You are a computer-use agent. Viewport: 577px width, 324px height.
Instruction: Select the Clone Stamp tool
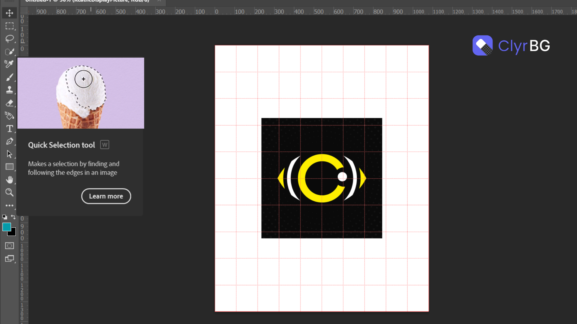point(9,90)
